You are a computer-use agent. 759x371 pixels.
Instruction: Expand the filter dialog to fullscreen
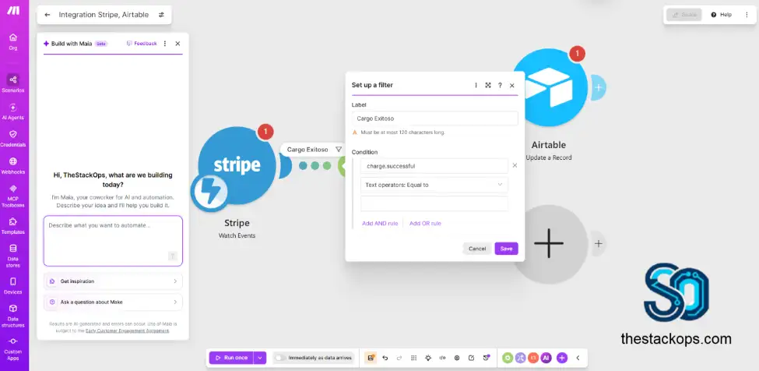[488, 85]
